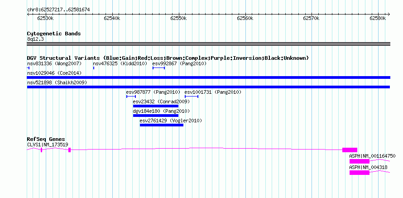
Task: Click the esv987877 variant span bar
Action: (131, 97)
